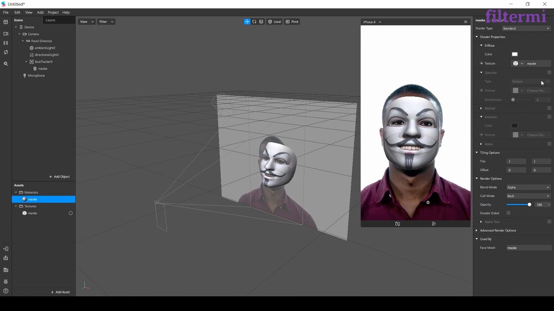This screenshot has height=311, width=554.
Task: Enable the Alpha checkbox
Action: click(x=549, y=144)
